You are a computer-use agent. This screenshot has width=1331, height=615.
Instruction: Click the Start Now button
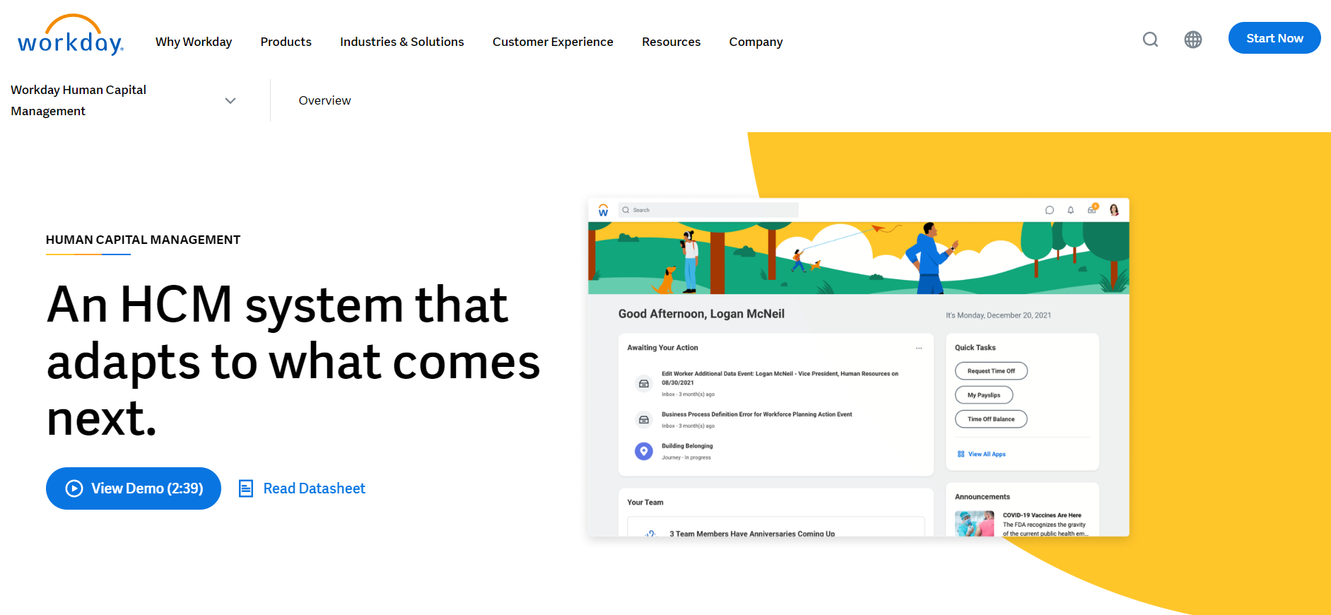click(1274, 38)
